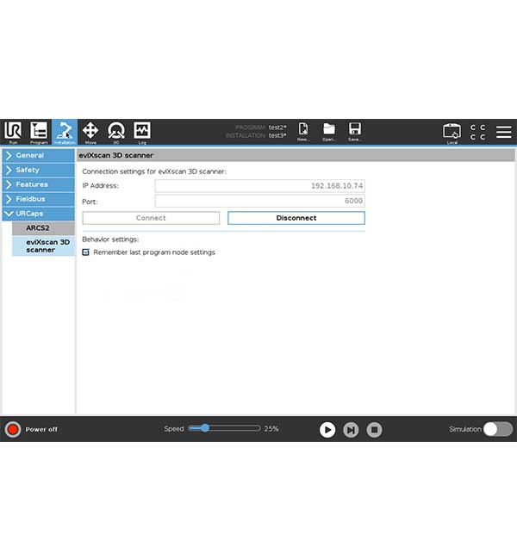This screenshot has width=517, height=560.
Task: Click the 25% speed value
Action: [x=271, y=428]
